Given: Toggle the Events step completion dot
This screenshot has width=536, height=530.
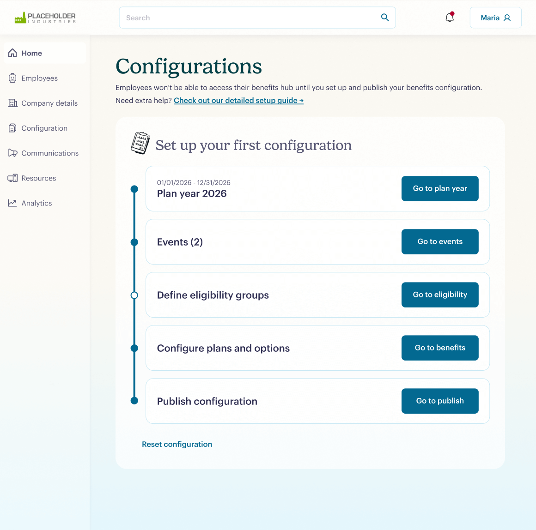Looking at the screenshot, I should 134,242.
